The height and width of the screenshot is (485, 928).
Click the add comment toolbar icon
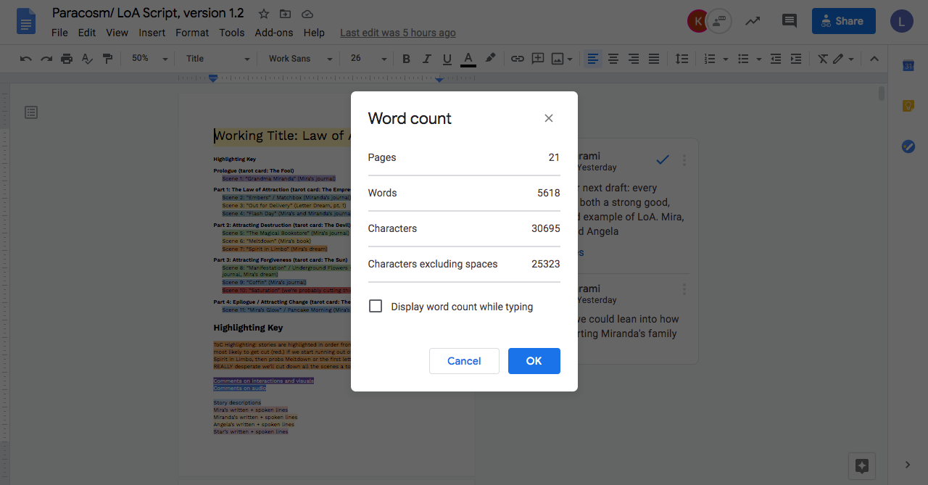(538, 59)
